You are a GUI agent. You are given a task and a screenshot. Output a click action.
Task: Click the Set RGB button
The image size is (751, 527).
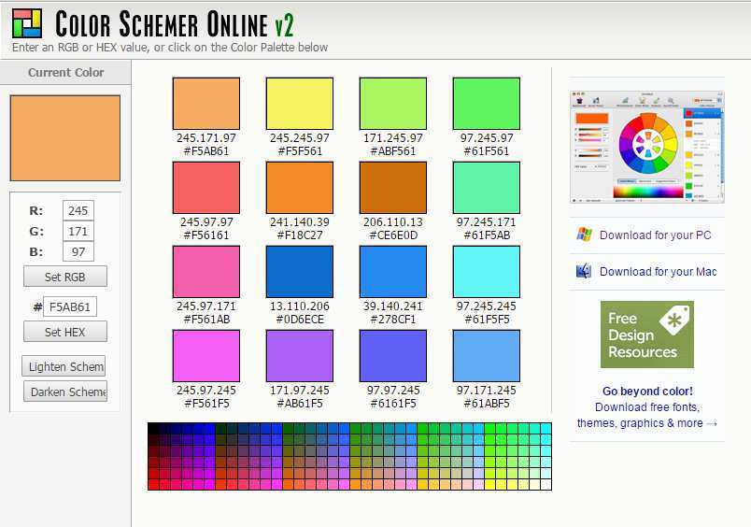[65, 277]
